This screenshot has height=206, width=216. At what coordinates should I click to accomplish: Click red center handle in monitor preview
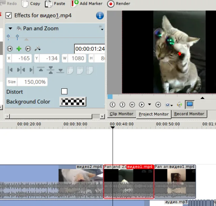tap(180, 54)
